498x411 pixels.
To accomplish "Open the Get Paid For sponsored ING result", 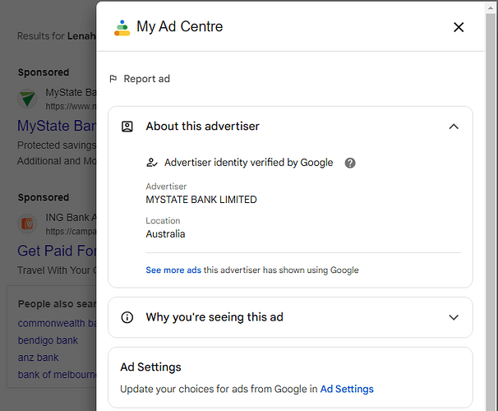I will tap(57, 251).
